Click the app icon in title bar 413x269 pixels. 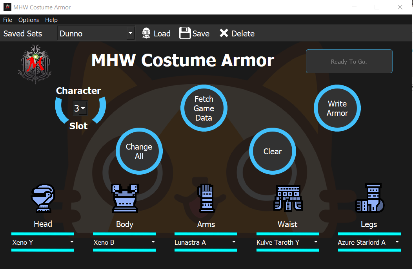click(x=7, y=7)
